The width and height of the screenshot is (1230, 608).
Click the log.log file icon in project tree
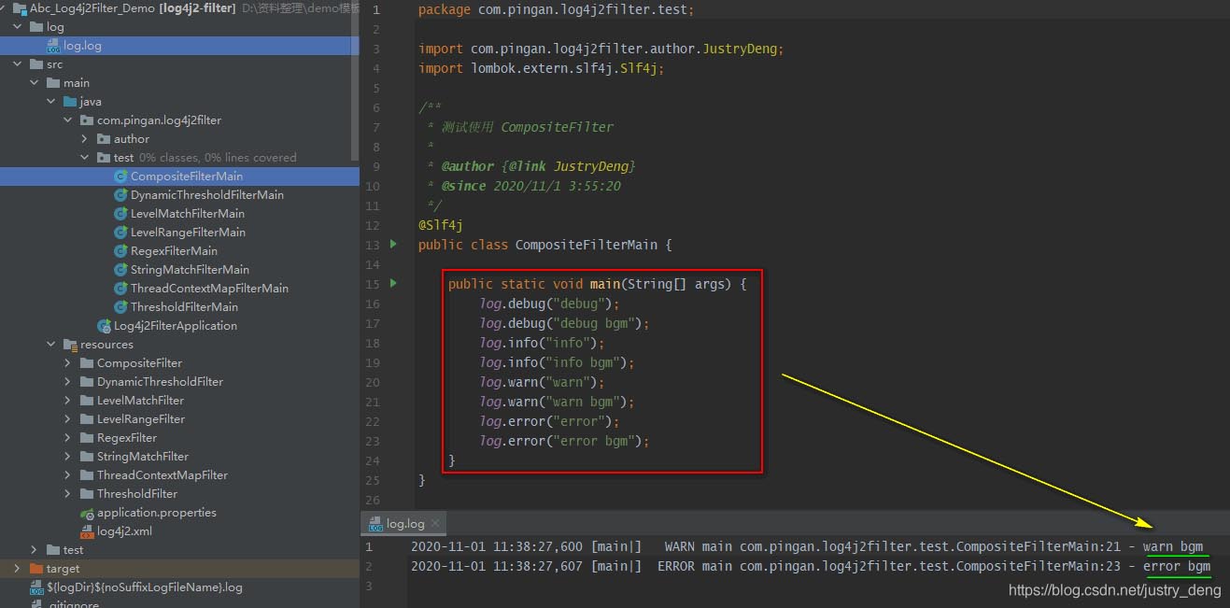(53, 46)
